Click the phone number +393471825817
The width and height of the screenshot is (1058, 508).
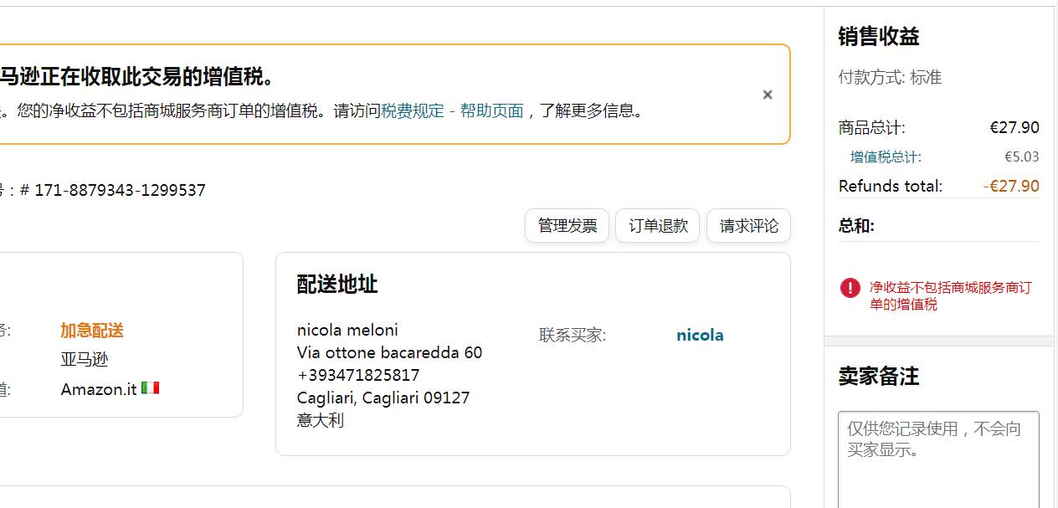tap(358, 375)
